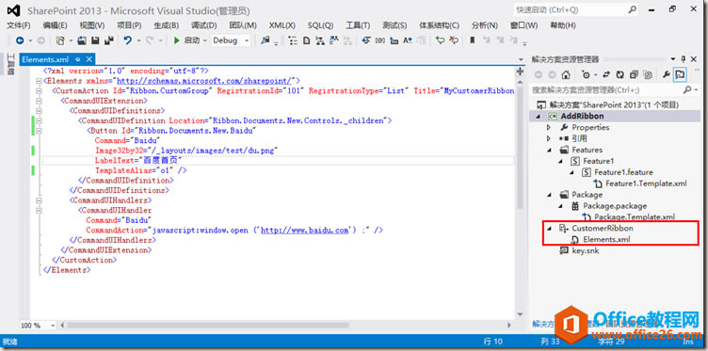Toggle pin on the Elements.xml tab

[78, 59]
